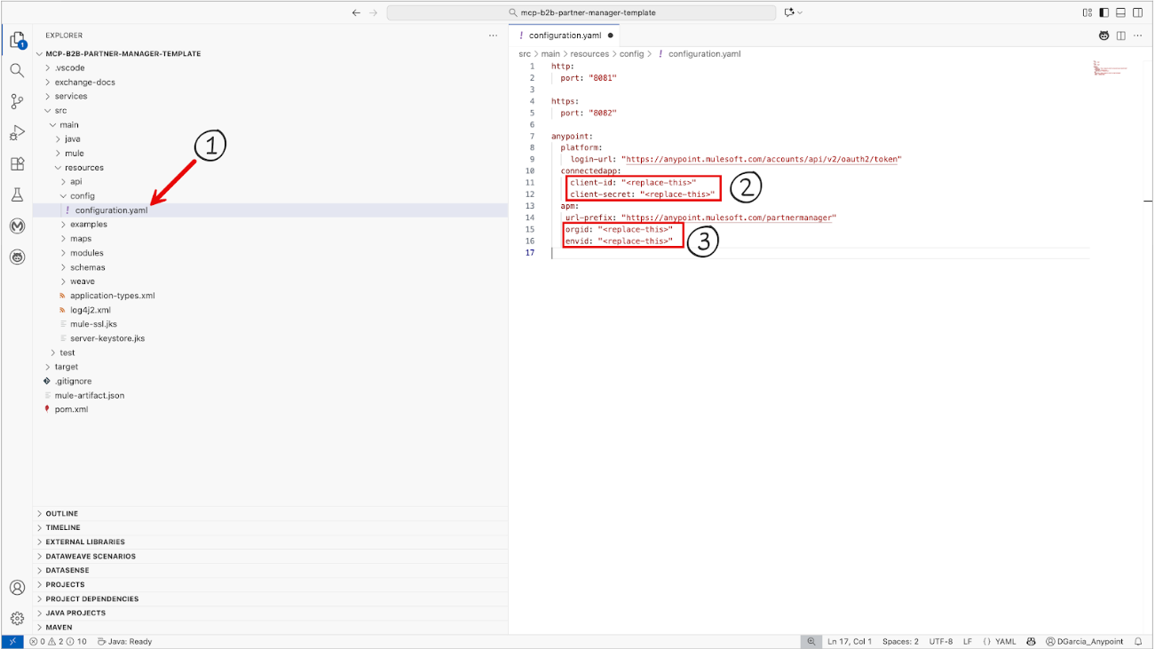Expand the MAVEN section

[59, 627]
